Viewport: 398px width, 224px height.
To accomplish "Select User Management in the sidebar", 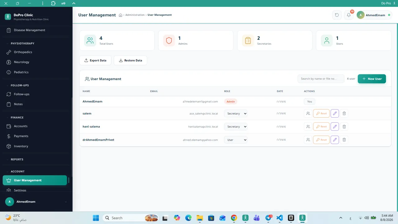I will click(35, 180).
